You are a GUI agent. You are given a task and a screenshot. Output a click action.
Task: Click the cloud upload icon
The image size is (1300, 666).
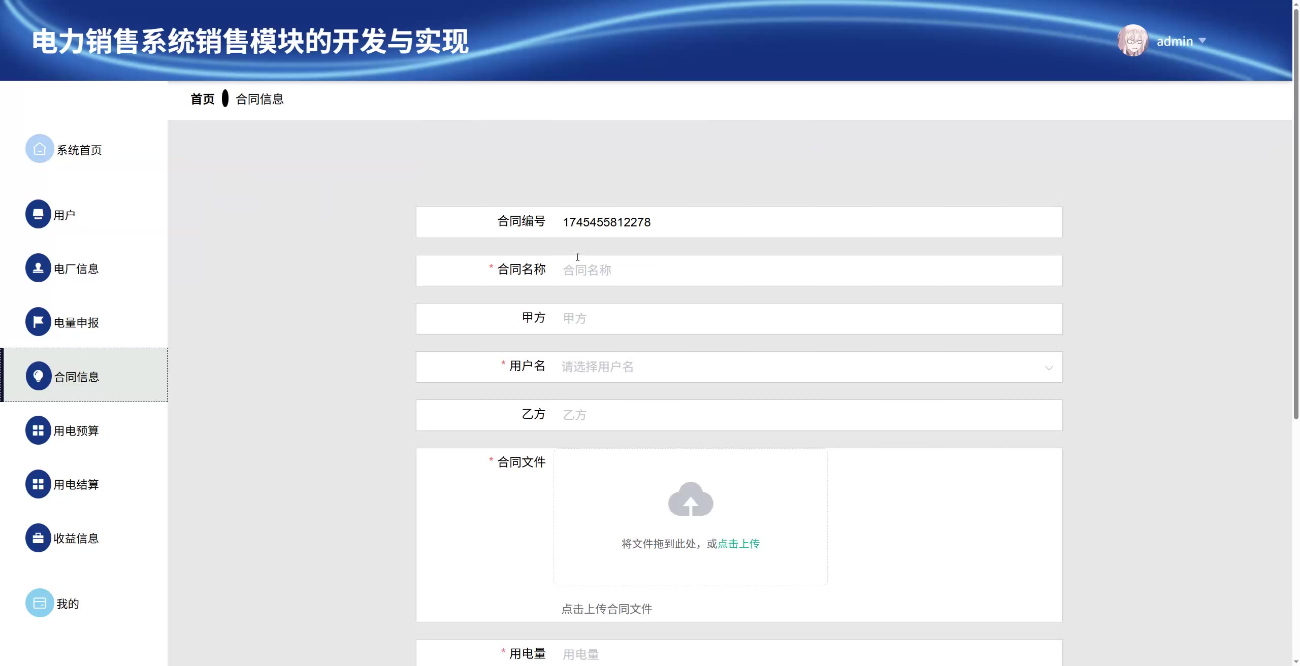click(690, 499)
